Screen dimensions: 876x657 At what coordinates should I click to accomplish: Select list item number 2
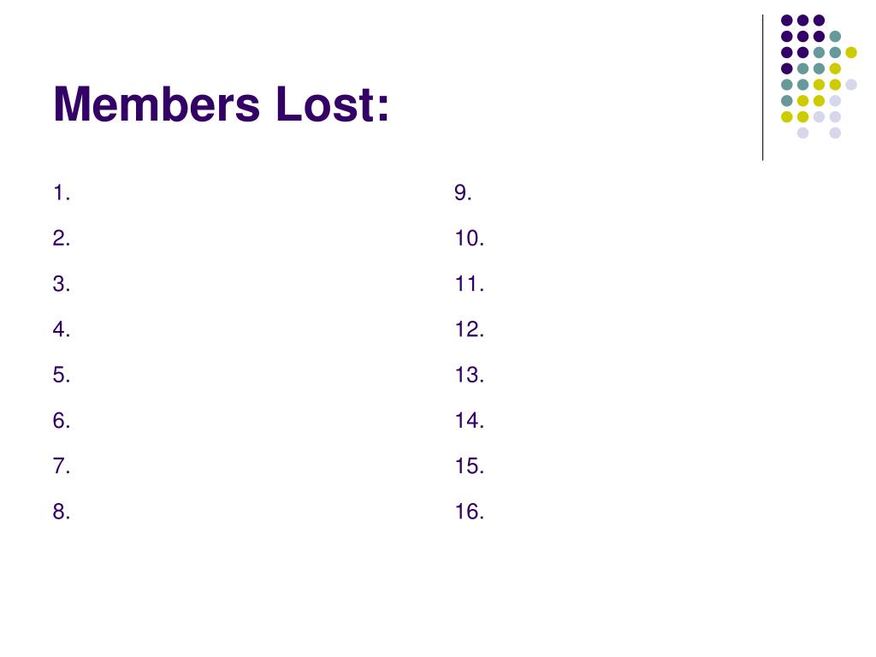[62, 239]
